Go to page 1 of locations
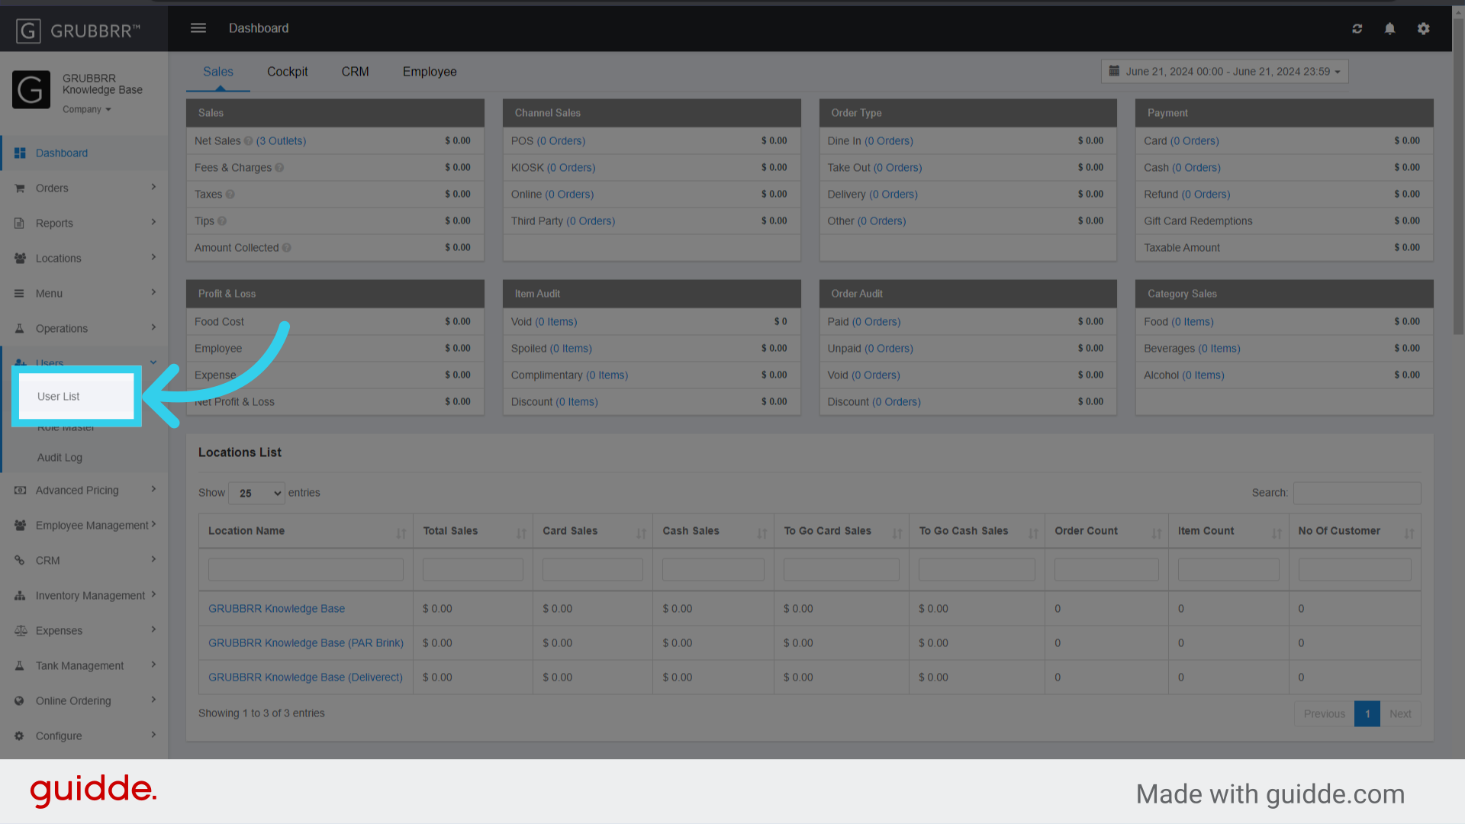 tap(1367, 714)
